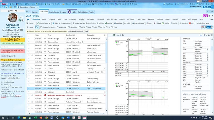Check the IP/ED filter checkbox
This screenshot has width=214, height=120.
tap(80, 27)
